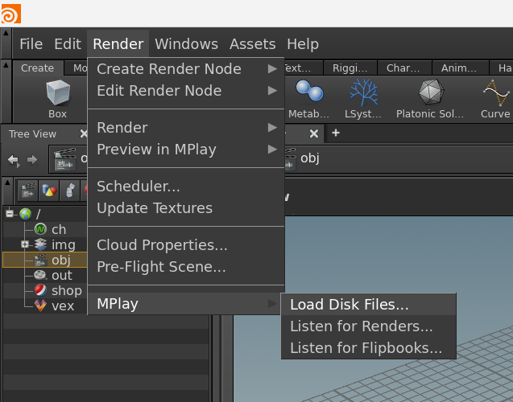Expand Edit Render Node submenu

[x=186, y=91]
